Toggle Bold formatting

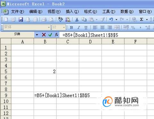point(72,28)
